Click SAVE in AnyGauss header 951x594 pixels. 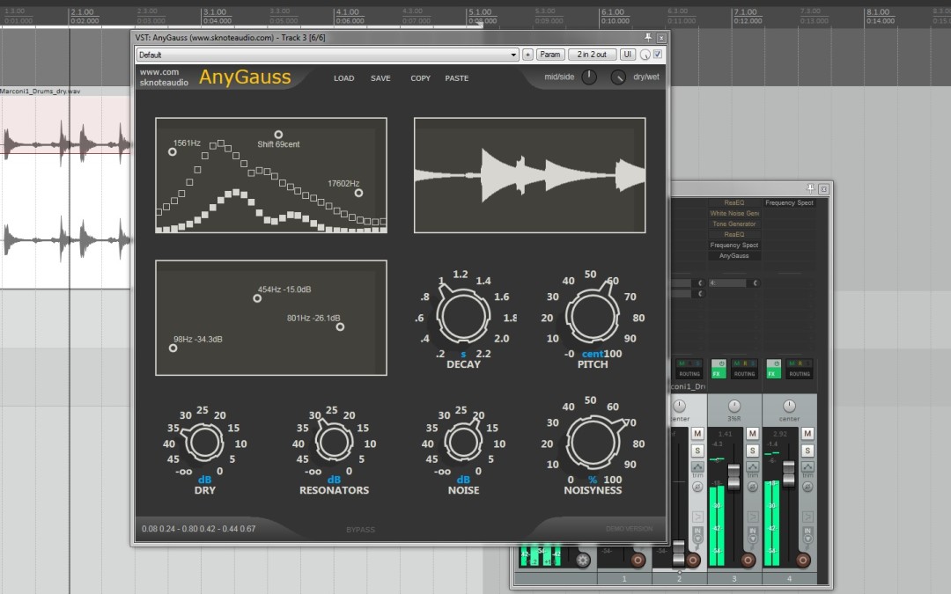click(x=381, y=78)
